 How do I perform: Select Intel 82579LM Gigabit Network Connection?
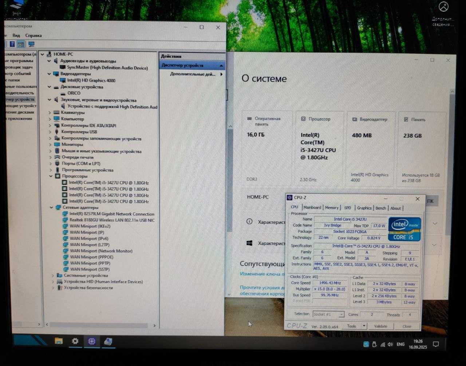point(112,214)
